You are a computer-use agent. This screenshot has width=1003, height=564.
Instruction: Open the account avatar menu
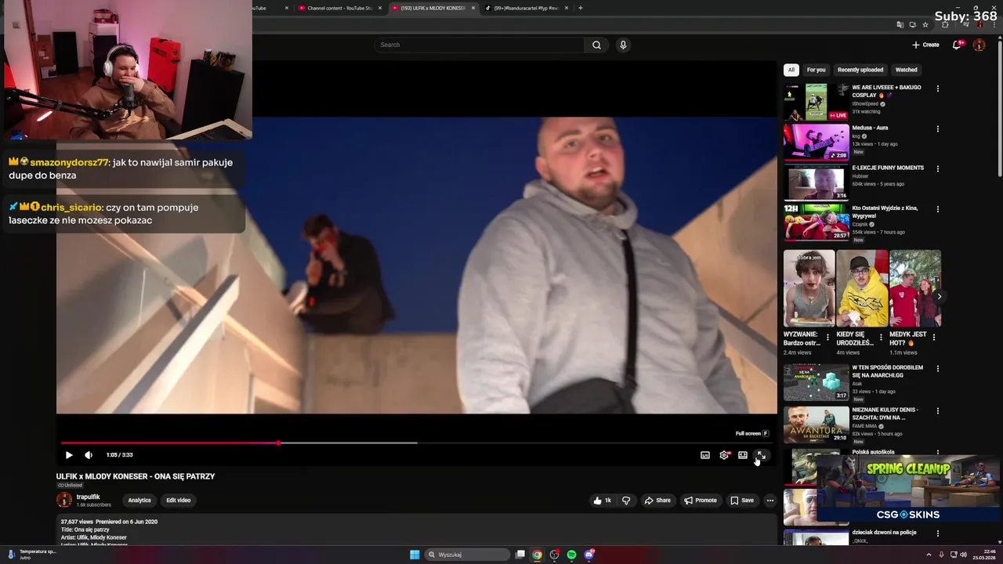979,45
